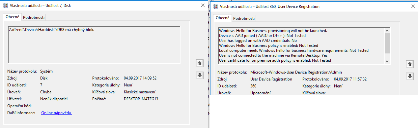The height and width of the screenshot is (128, 418).
Task: Click the description scrollbar's down arrow
Action: pyautogui.click(x=387, y=61)
